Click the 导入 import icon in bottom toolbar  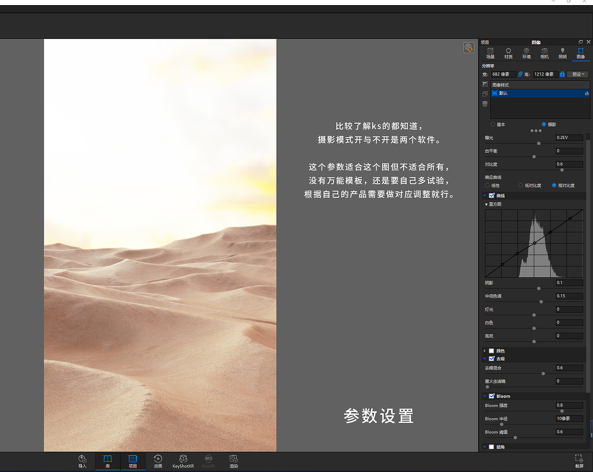[x=82, y=461]
